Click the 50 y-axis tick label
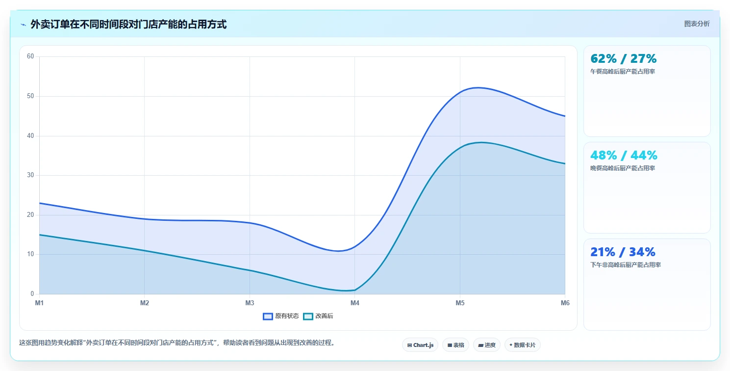Screen dimensions: 730x371 pyautogui.click(x=30, y=96)
